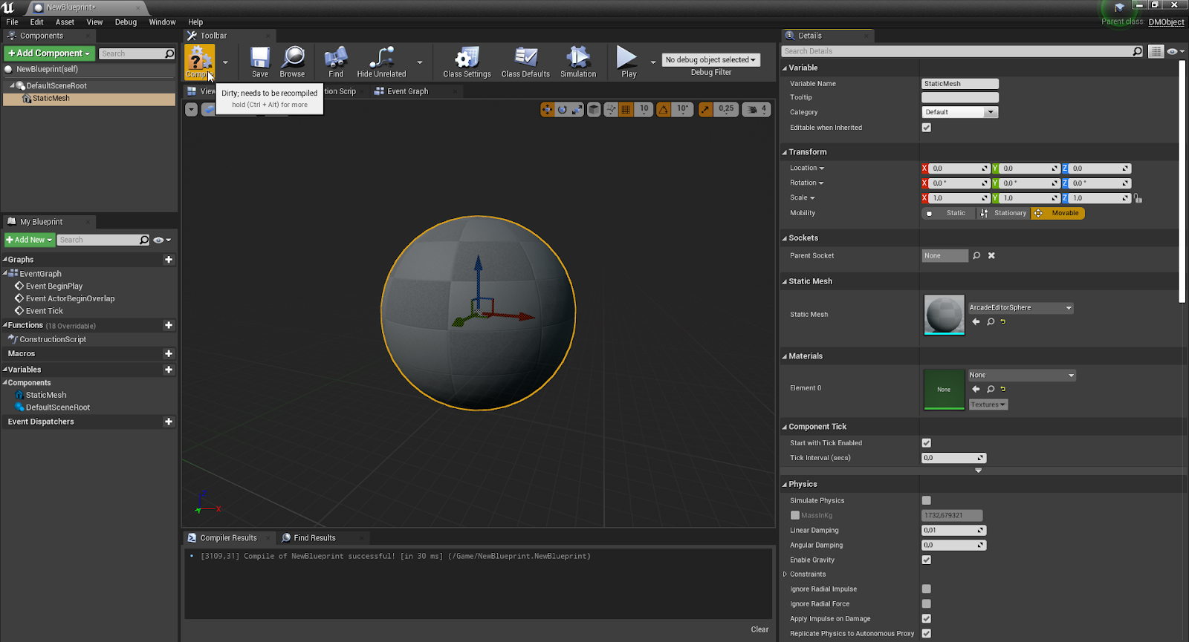Viewport: 1189px width, 642px height.
Task: Toggle grid snapping icon in viewport
Action: [626, 109]
